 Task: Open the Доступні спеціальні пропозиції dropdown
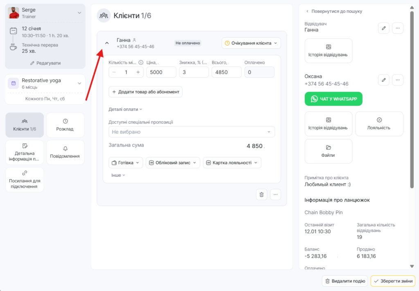[x=191, y=132]
